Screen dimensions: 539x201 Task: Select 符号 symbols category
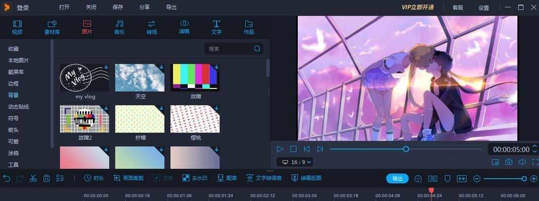[14, 119]
